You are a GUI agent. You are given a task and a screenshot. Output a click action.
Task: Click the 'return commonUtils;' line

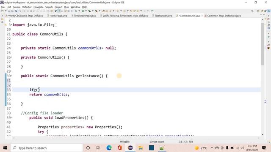[x=49, y=95]
